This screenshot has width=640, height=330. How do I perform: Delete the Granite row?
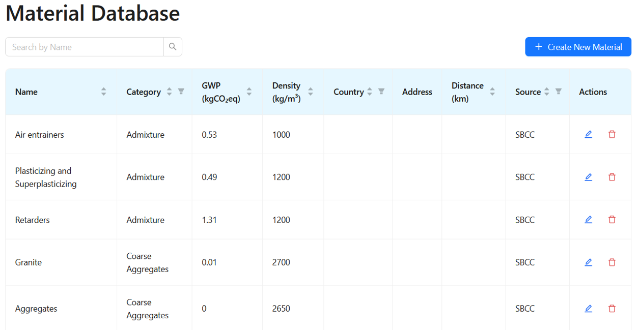(612, 262)
